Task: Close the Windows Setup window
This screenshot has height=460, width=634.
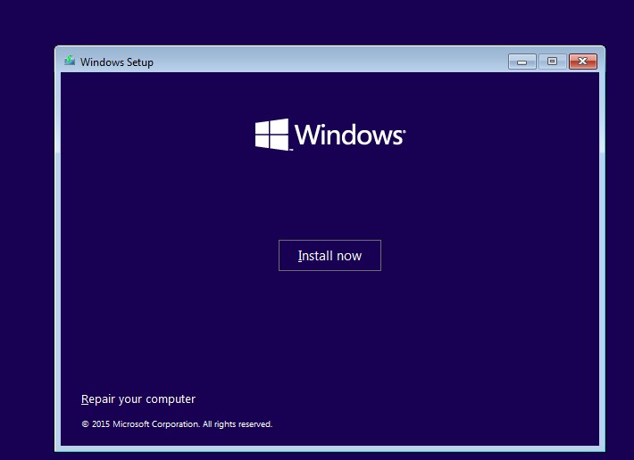Action: pyautogui.click(x=582, y=62)
